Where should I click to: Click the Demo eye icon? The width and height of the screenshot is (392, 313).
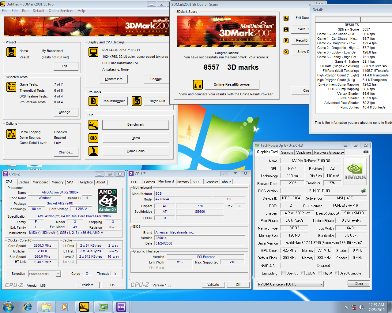pyautogui.click(x=93, y=138)
